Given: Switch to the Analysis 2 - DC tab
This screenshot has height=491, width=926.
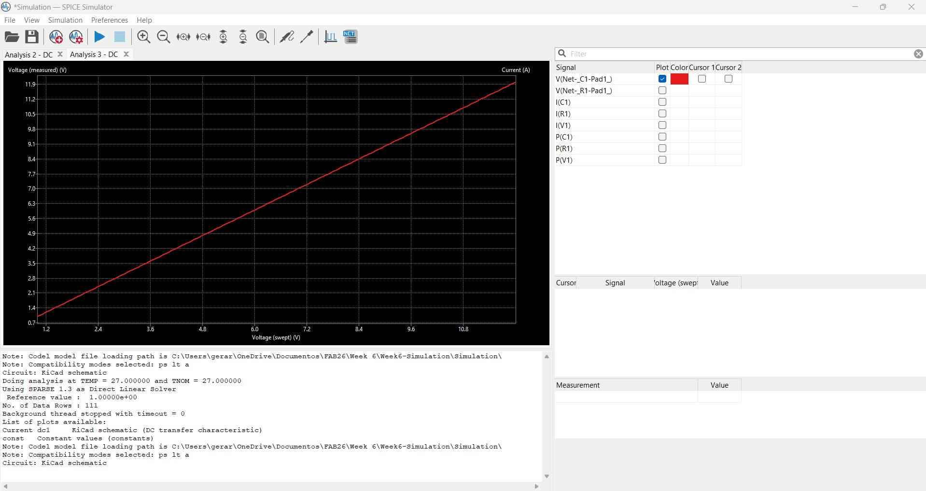Looking at the screenshot, I should pyautogui.click(x=28, y=55).
